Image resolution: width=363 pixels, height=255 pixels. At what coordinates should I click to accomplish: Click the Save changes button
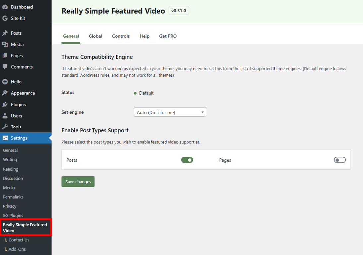pyautogui.click(x=78, y=181)
